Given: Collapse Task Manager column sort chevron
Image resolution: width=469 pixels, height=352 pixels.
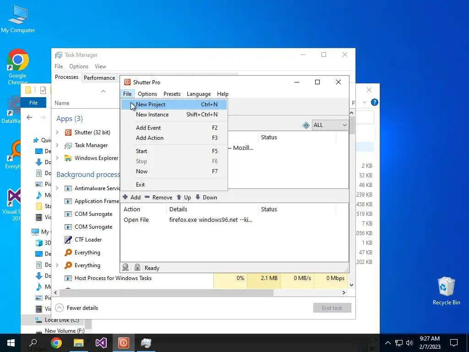Looking at the screenshot, I should [103, 91].
